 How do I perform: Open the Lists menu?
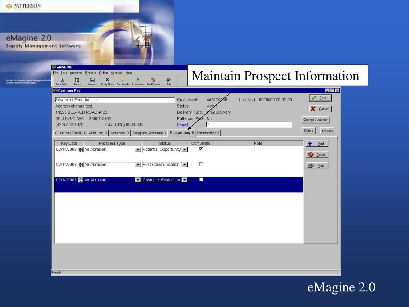click(x=64, y=73)
